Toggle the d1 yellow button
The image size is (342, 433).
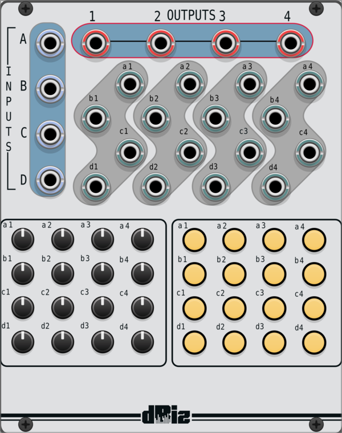194,342
